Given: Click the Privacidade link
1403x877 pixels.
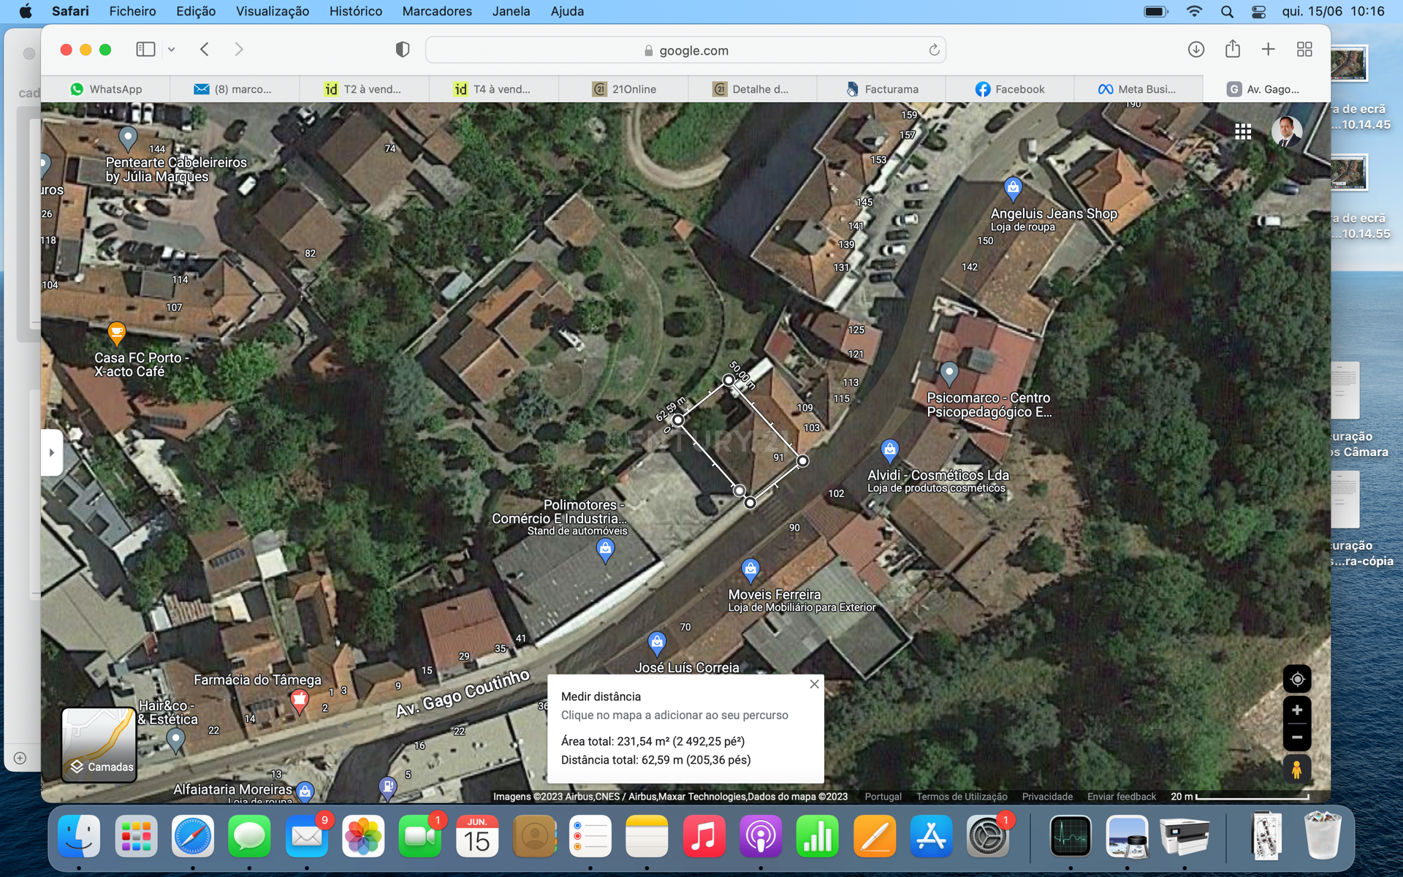Looking at the screenshot, I should coord(1047,797).
